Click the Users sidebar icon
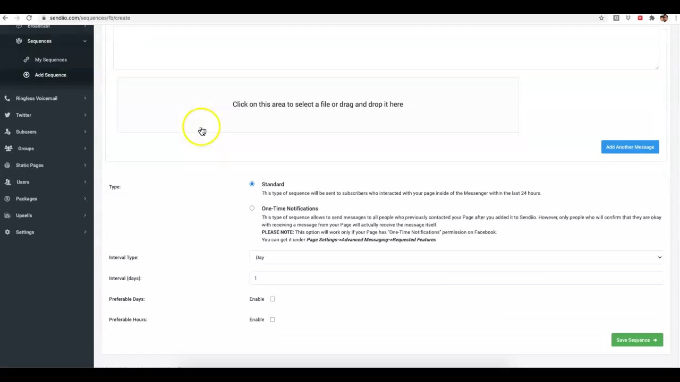Screen dimensions: 680x382 click(x=7, y=182)
